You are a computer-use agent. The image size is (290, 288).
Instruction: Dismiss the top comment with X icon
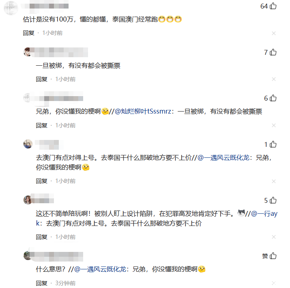click(x=274, y=33)
